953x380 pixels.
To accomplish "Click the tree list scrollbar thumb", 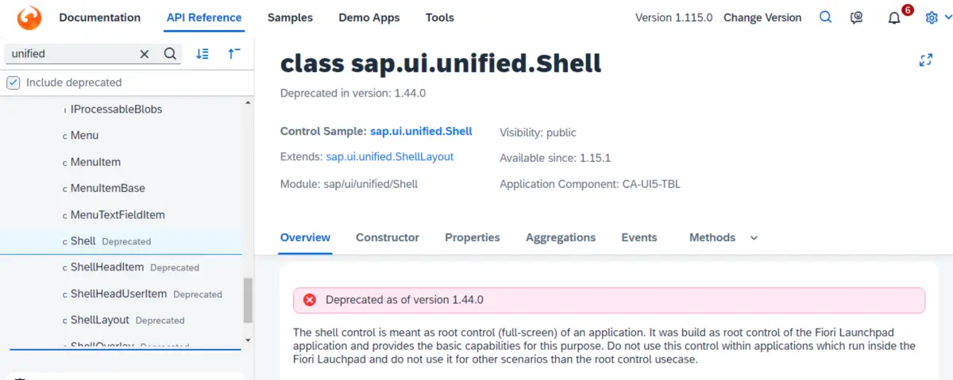I will point(248,301).
